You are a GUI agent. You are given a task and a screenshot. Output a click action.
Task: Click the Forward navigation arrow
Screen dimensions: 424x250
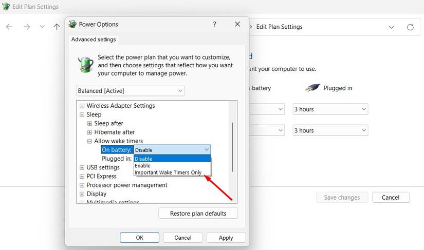(27, 27)
